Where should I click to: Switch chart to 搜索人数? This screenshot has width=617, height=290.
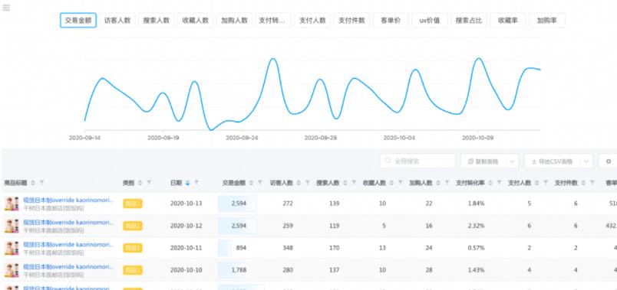point(157,21)
